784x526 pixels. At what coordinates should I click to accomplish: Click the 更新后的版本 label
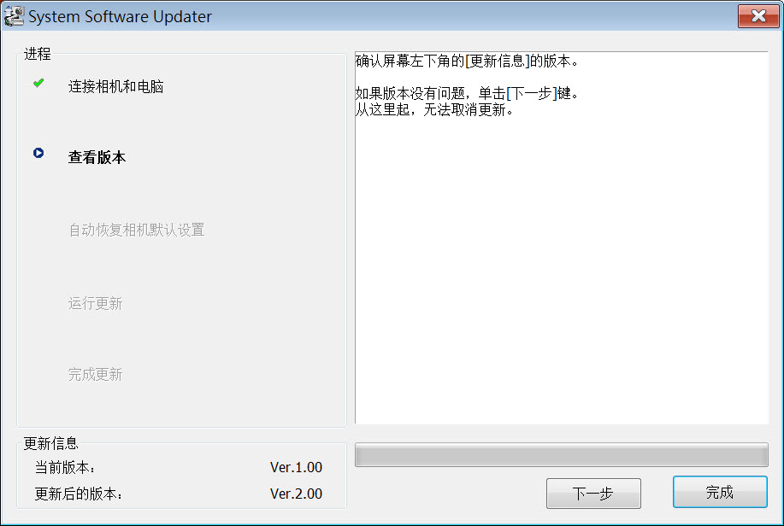79,494
